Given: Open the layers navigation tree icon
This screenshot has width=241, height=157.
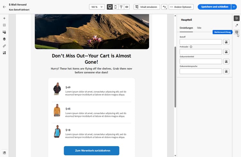Looking at the screenshot, I should coord(4,39).
